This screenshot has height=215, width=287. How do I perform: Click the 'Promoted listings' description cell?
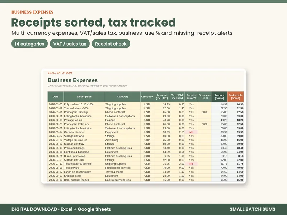coord(84,148)
